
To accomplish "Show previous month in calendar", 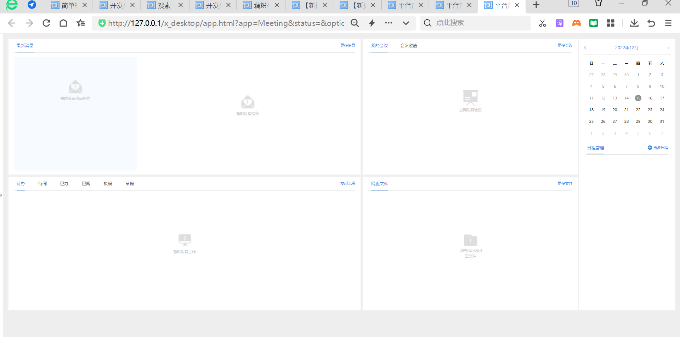I will click(x=585, y=48).
